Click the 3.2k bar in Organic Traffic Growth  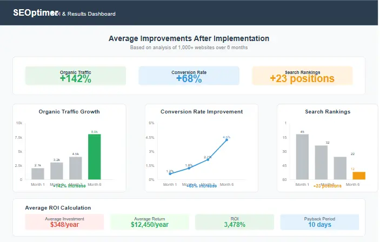57,171
